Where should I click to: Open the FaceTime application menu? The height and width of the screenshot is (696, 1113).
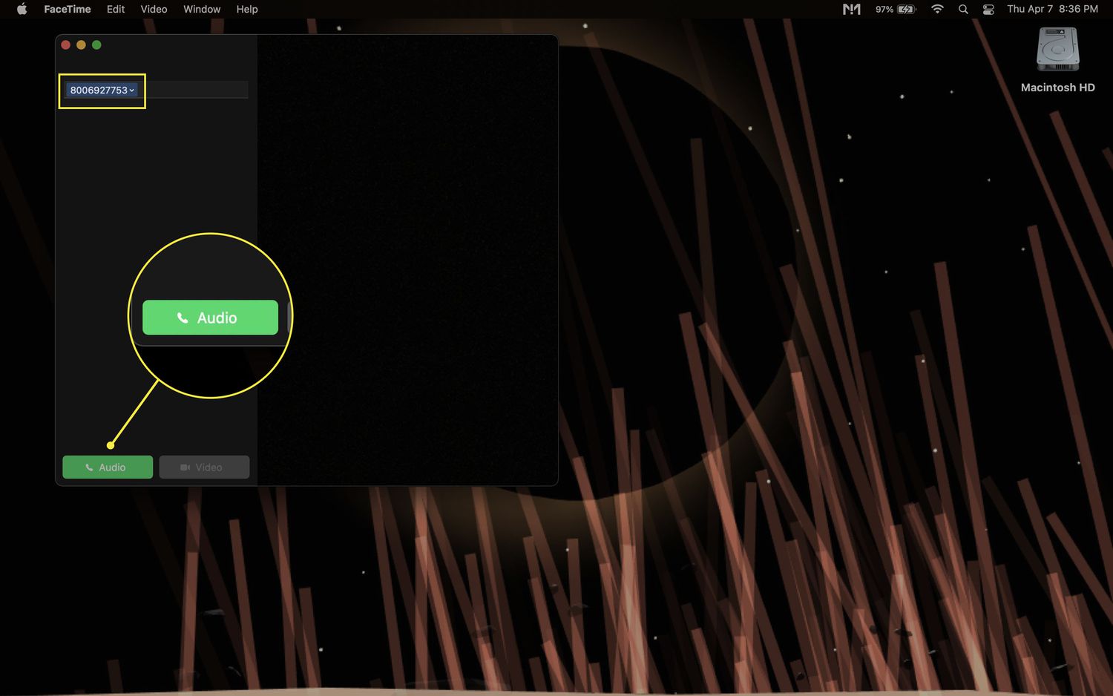(x=67, y=9)
